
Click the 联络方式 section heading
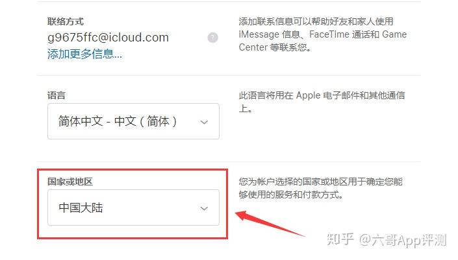[66, 21]
